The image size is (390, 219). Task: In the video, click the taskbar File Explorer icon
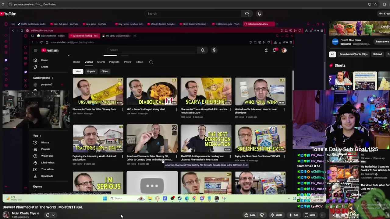(x=150, y=199)
